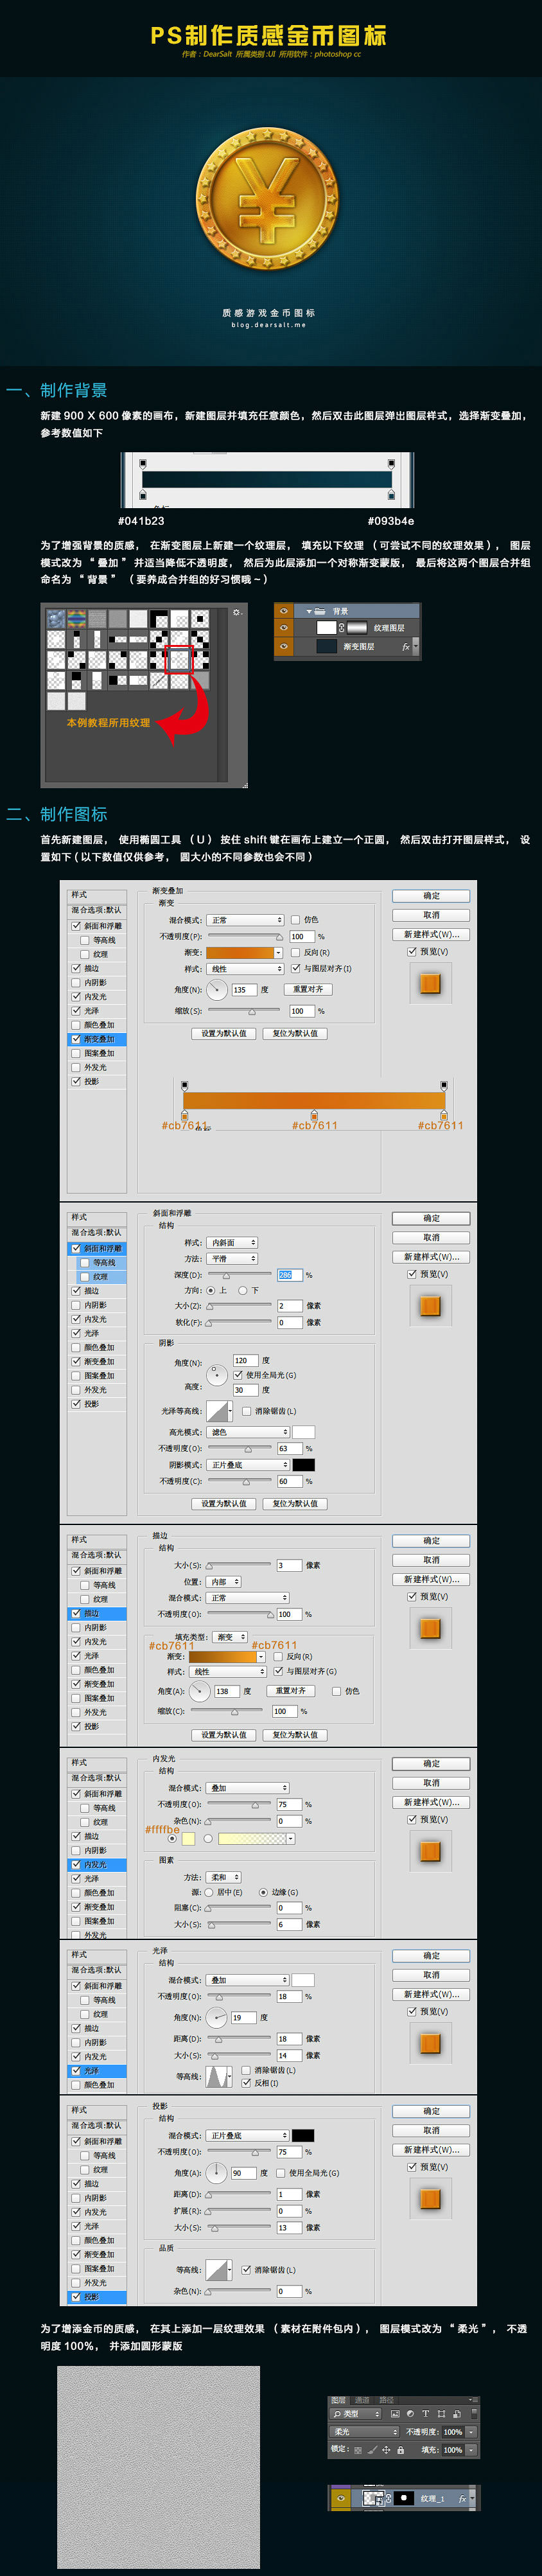The width and height of the screenshot is (542, 2576).
Task: Click 确定 in 渐变叠加 dialog
Action: (431, 896)
